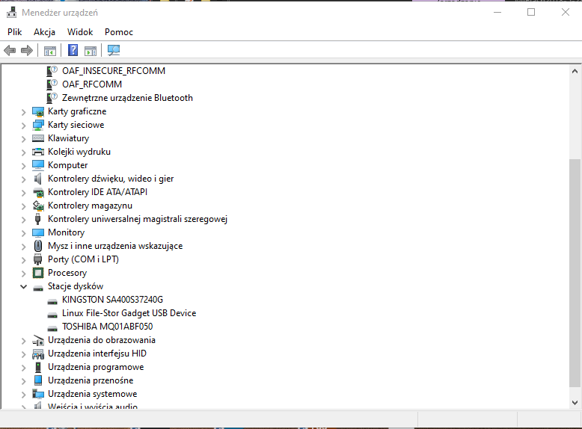Image resolution: width=582 pixels, height=429 pixels.
Task: Click the Back arrow toolbar icon
Action: 10,51
